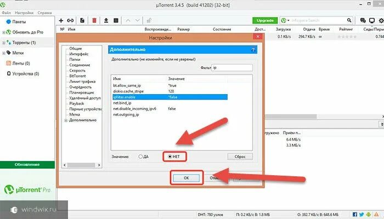Click the Twitter icon in status bar
Image resolution: width=384 pixels, height=219 pixels.
(362, 215)
